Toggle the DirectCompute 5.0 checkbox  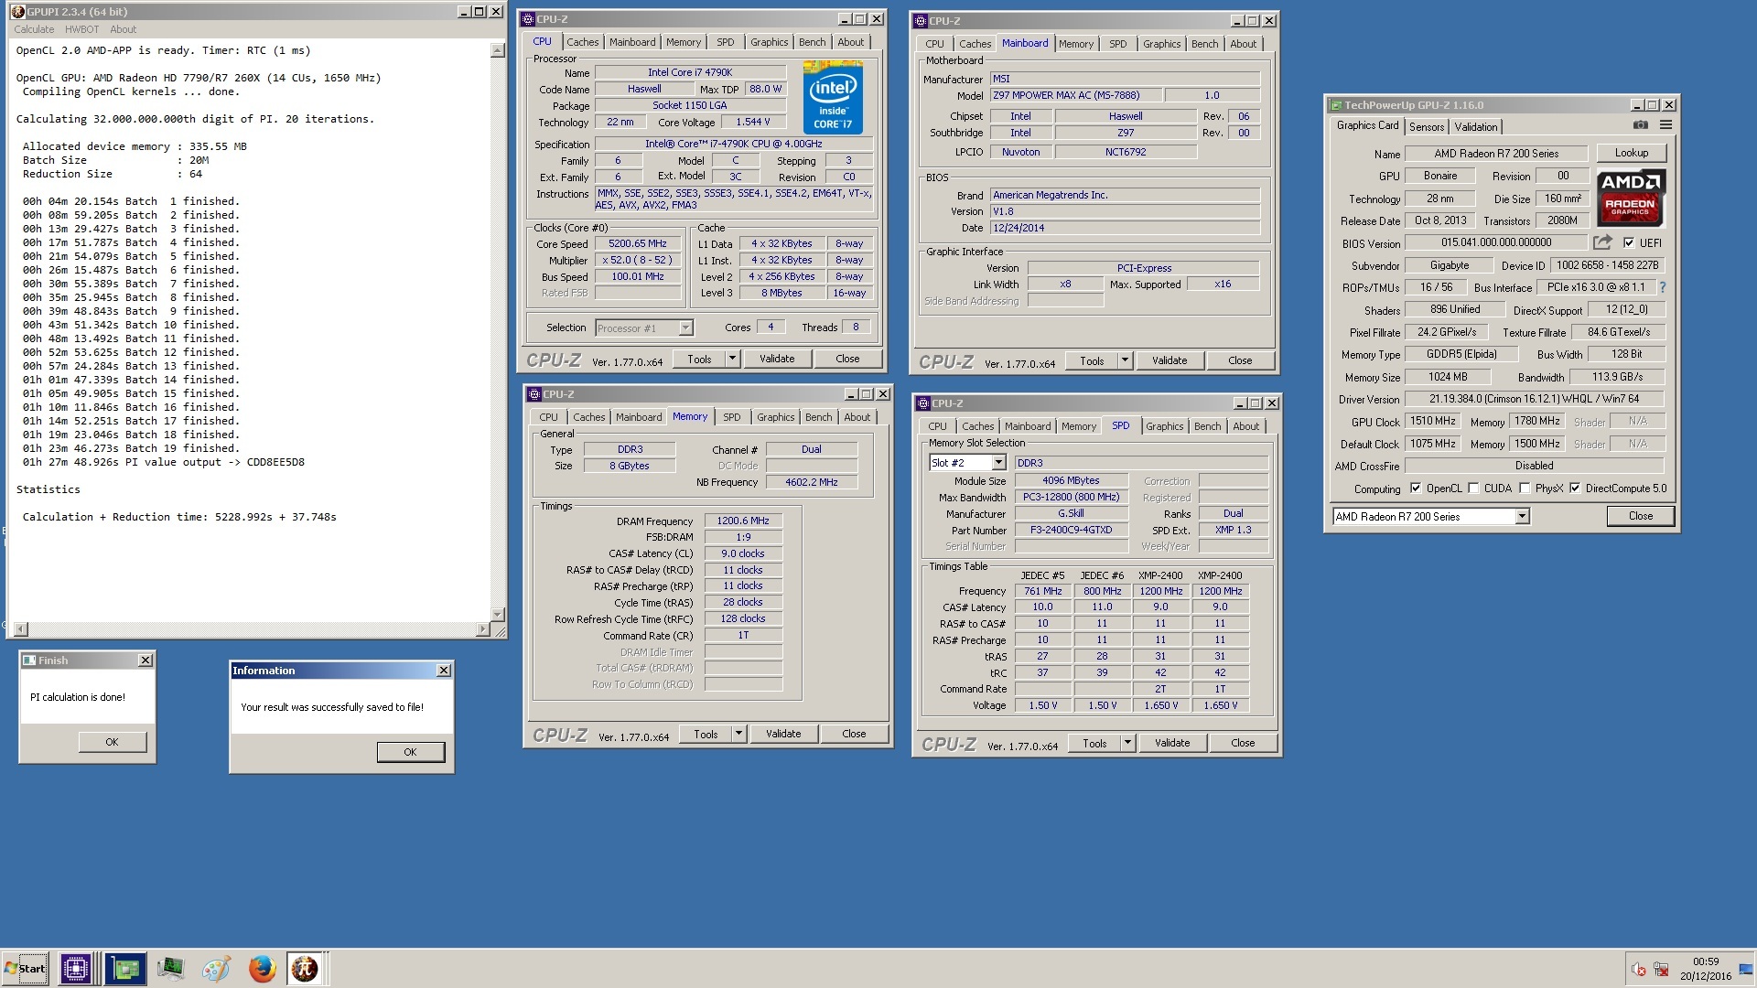[1575, 489]
